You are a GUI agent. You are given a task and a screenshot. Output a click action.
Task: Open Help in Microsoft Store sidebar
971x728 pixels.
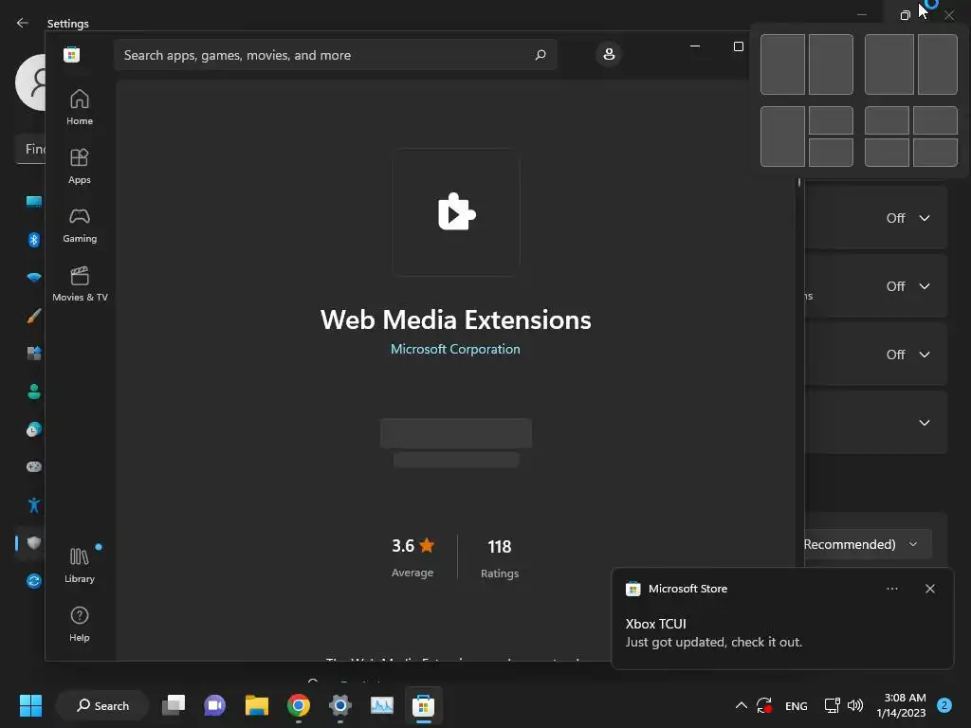coord(80,624)
